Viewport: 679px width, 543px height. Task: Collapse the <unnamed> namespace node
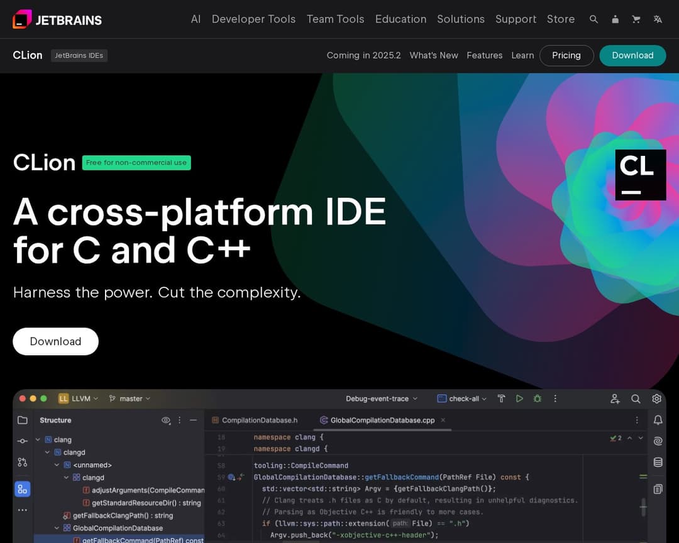pos(57,464)
